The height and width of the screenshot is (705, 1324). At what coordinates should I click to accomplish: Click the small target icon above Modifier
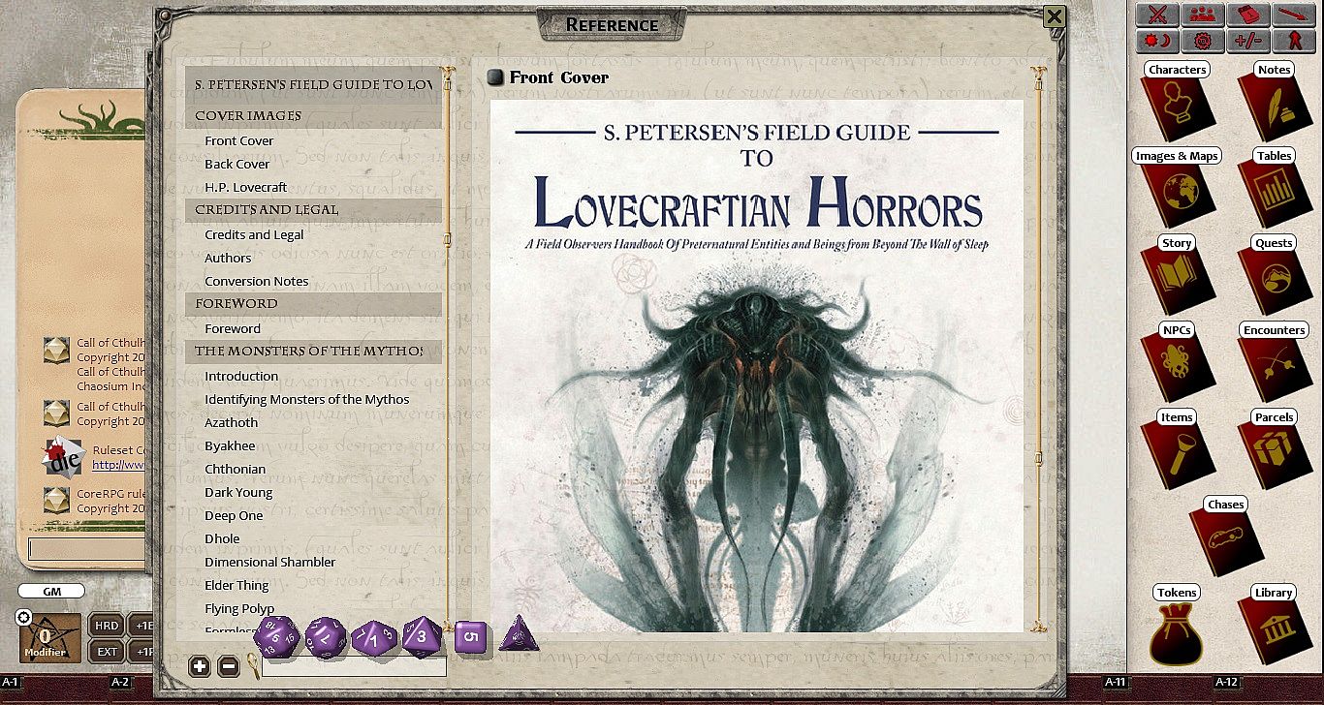[x=24, y=618]
